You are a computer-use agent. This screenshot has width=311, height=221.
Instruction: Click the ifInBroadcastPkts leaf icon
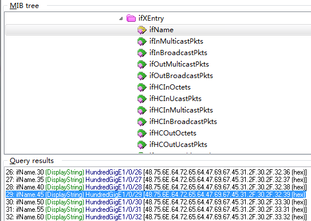[141, 53]
